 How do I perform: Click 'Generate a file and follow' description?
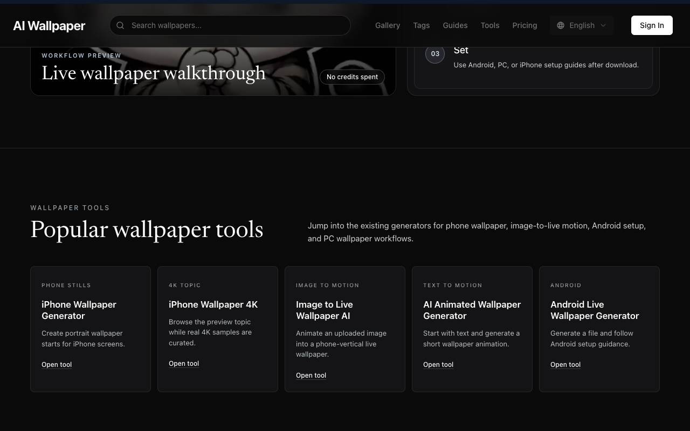click(x=592, y=339)
